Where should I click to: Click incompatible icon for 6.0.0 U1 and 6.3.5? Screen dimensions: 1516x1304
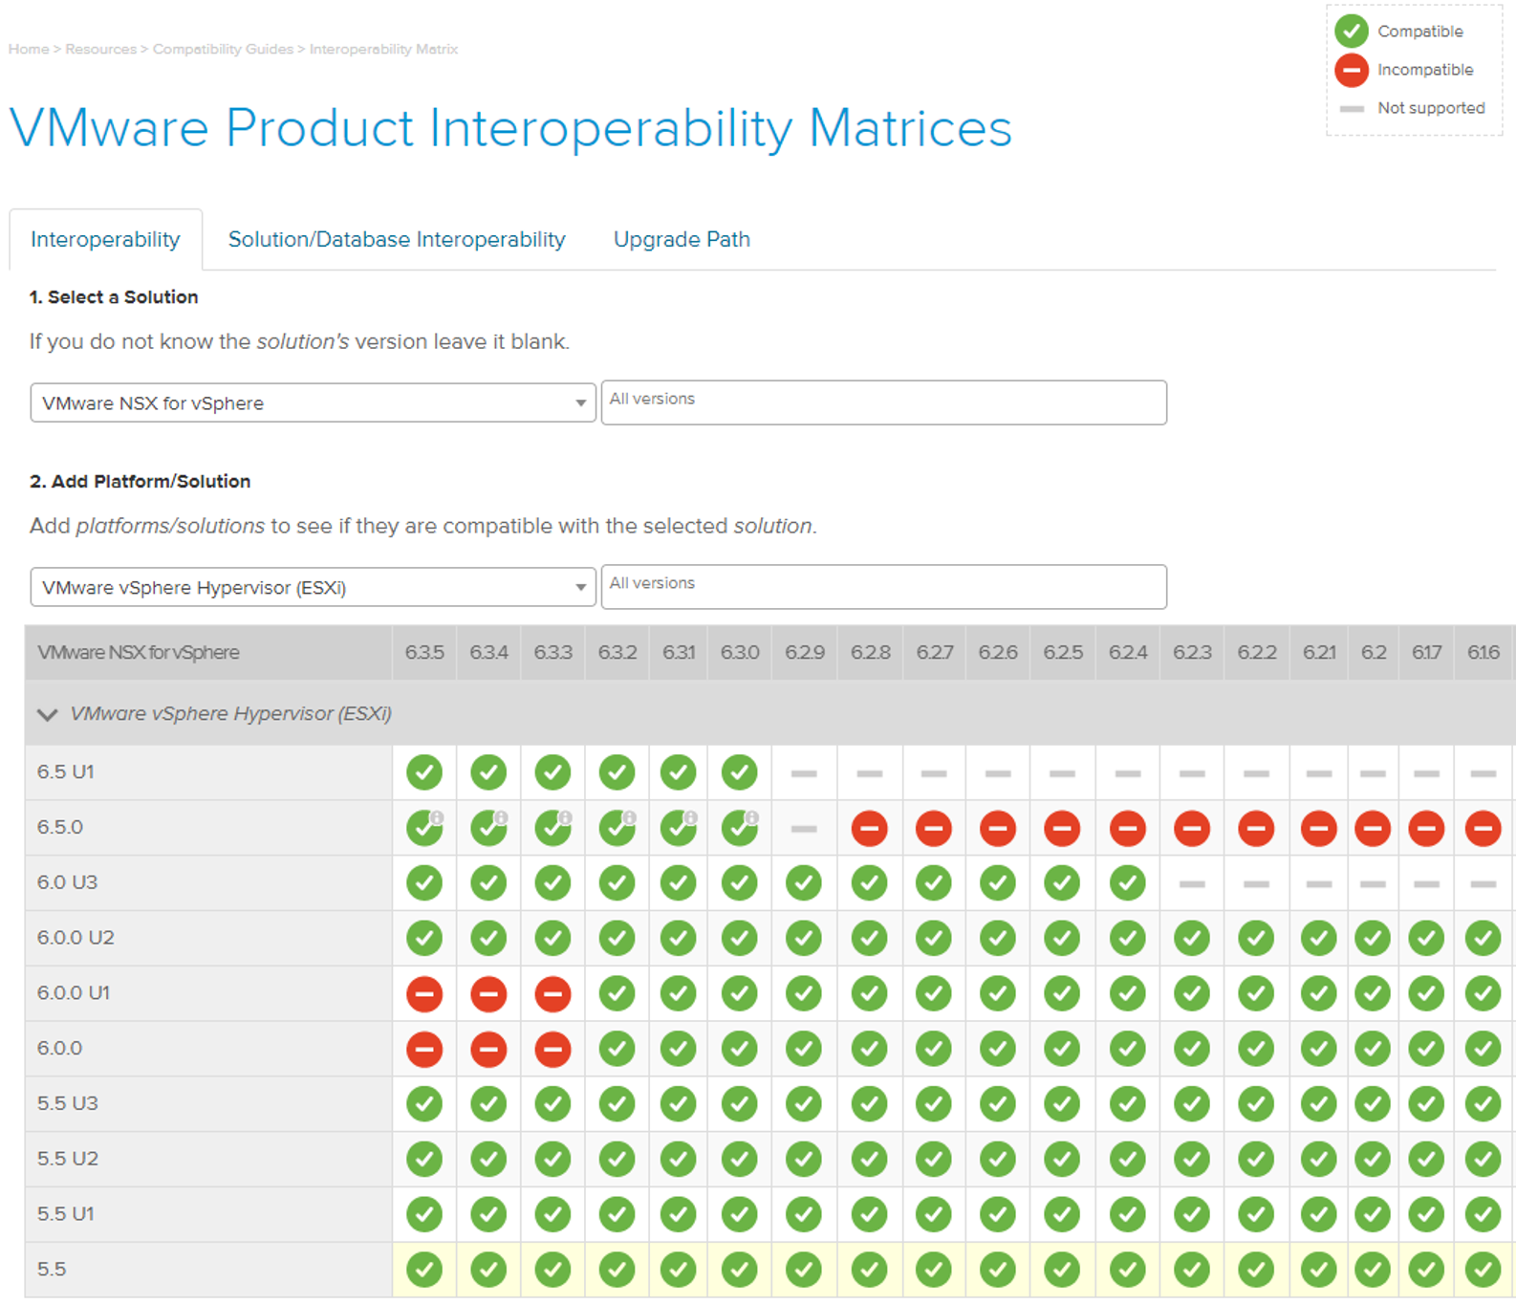coord(424,994)
